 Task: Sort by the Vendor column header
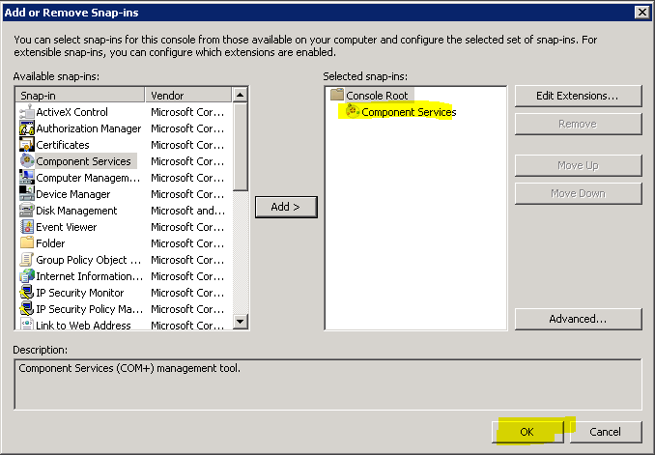(x=187, y=96)
